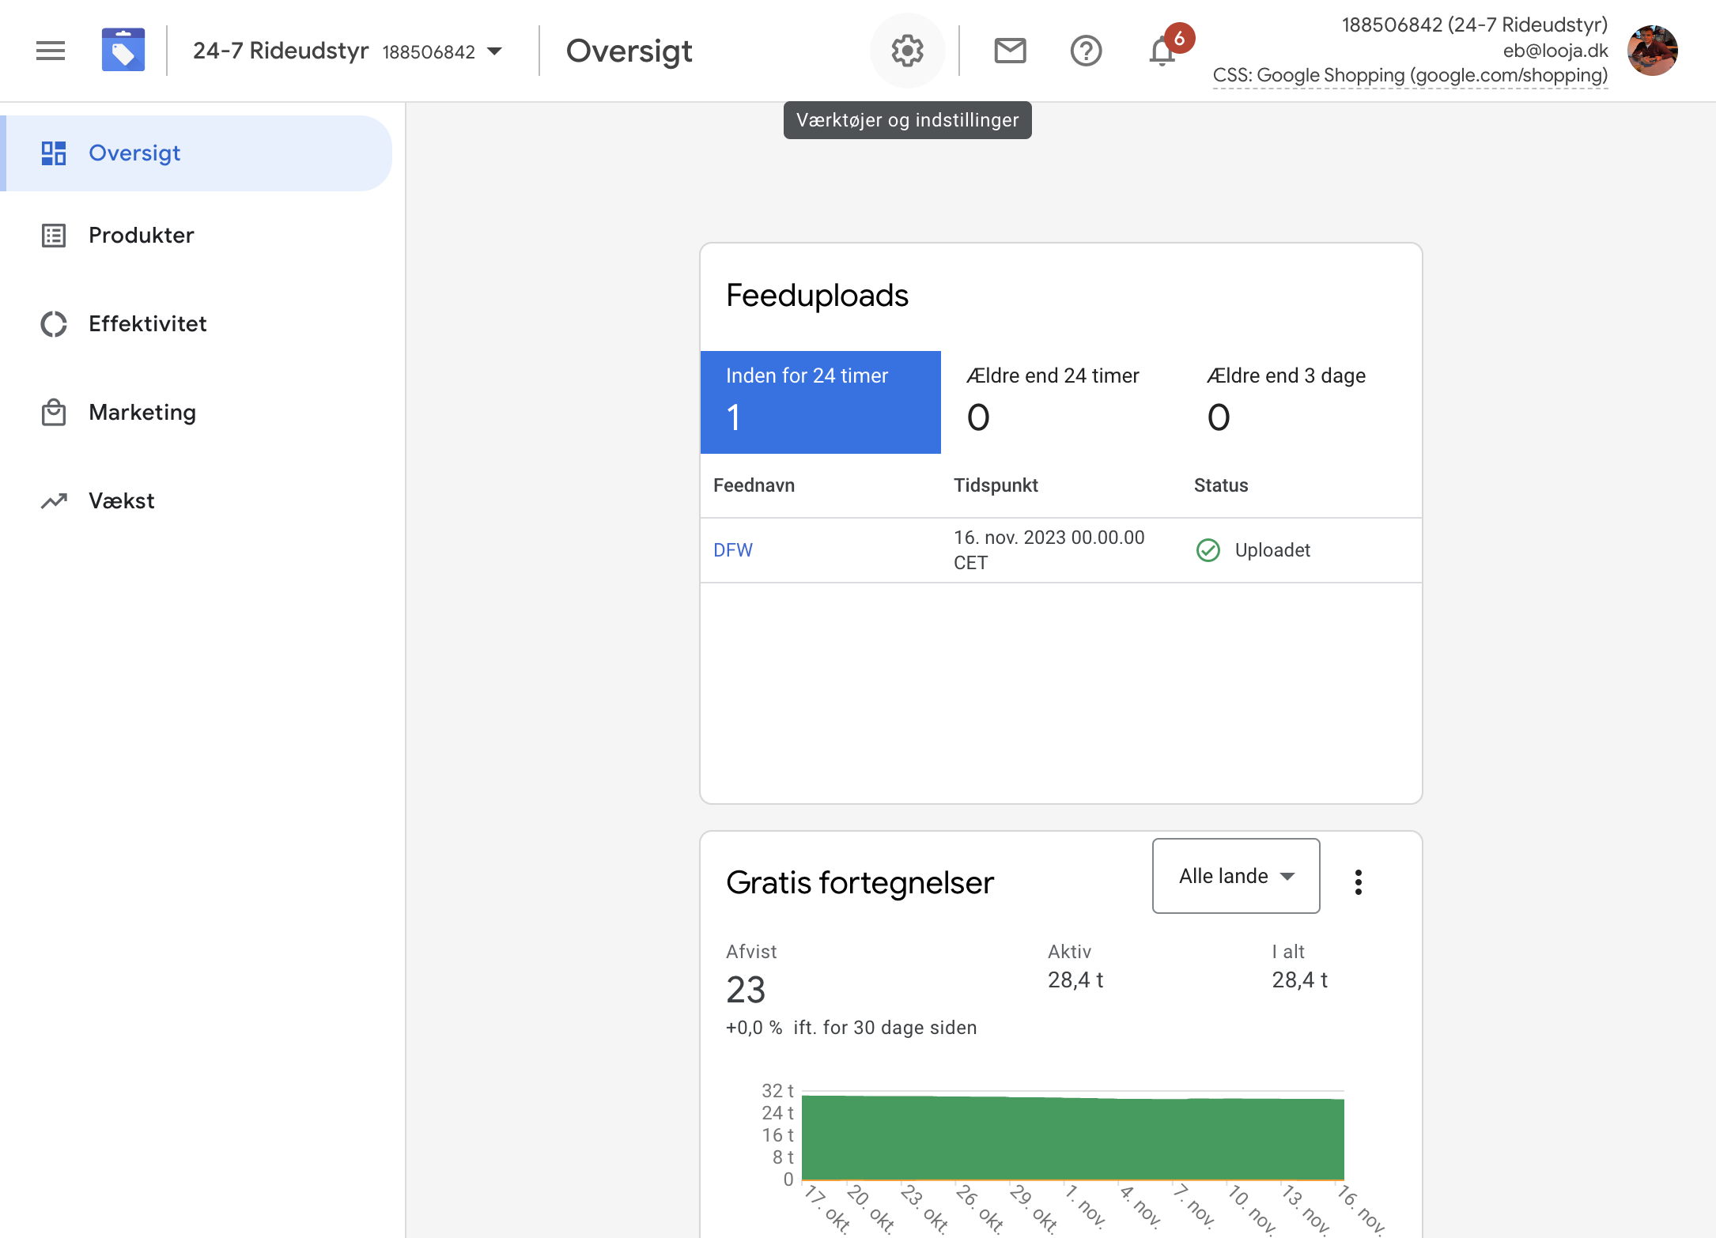Image resolution: width=1716 pixels, height=1238 pixels.
Task: Click the Gratis fortegnelser heading
Action: click(860, 883)
